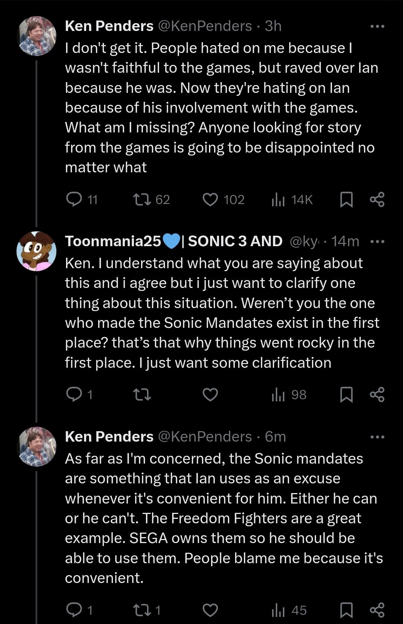Click Toonmania25's cartoon avatar
The width and height of the screenshot is (403, 624).
pyautogui.click(x=37, y=251)
